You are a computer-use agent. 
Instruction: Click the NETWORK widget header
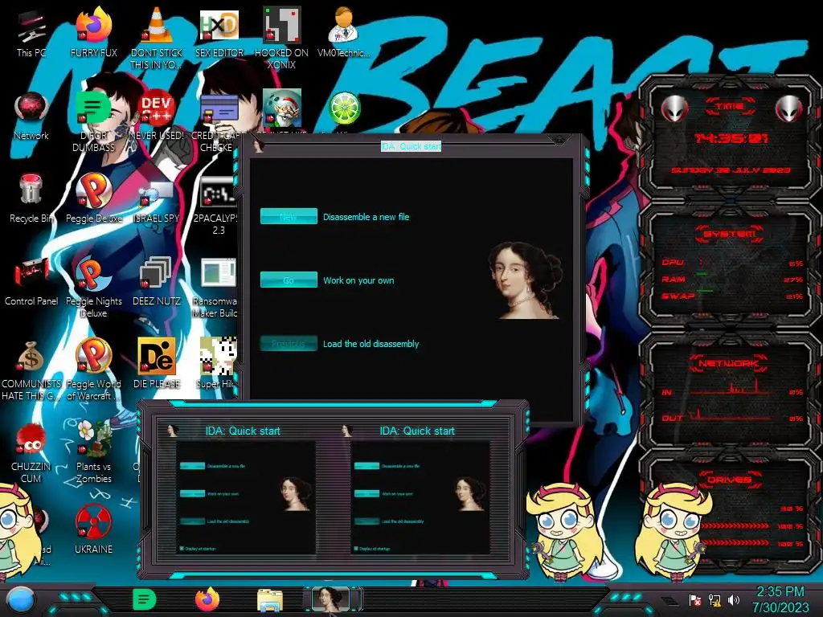pyautogui.click(x=729, y=363)
